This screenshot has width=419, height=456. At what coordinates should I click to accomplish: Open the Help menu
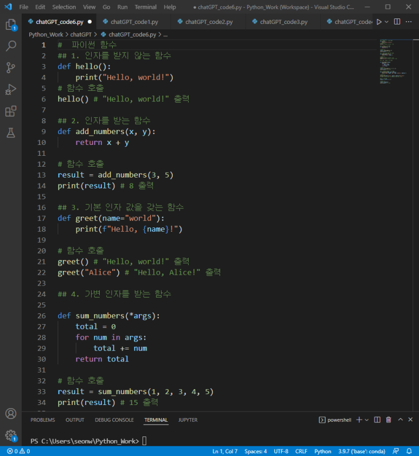click(x=170, y=7)
